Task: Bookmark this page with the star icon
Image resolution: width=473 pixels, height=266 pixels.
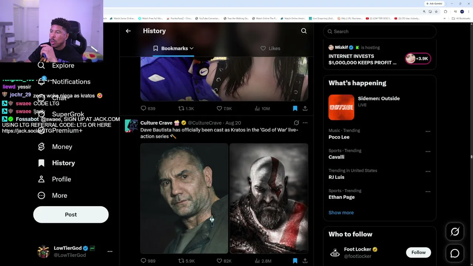Action: (436, 11)
